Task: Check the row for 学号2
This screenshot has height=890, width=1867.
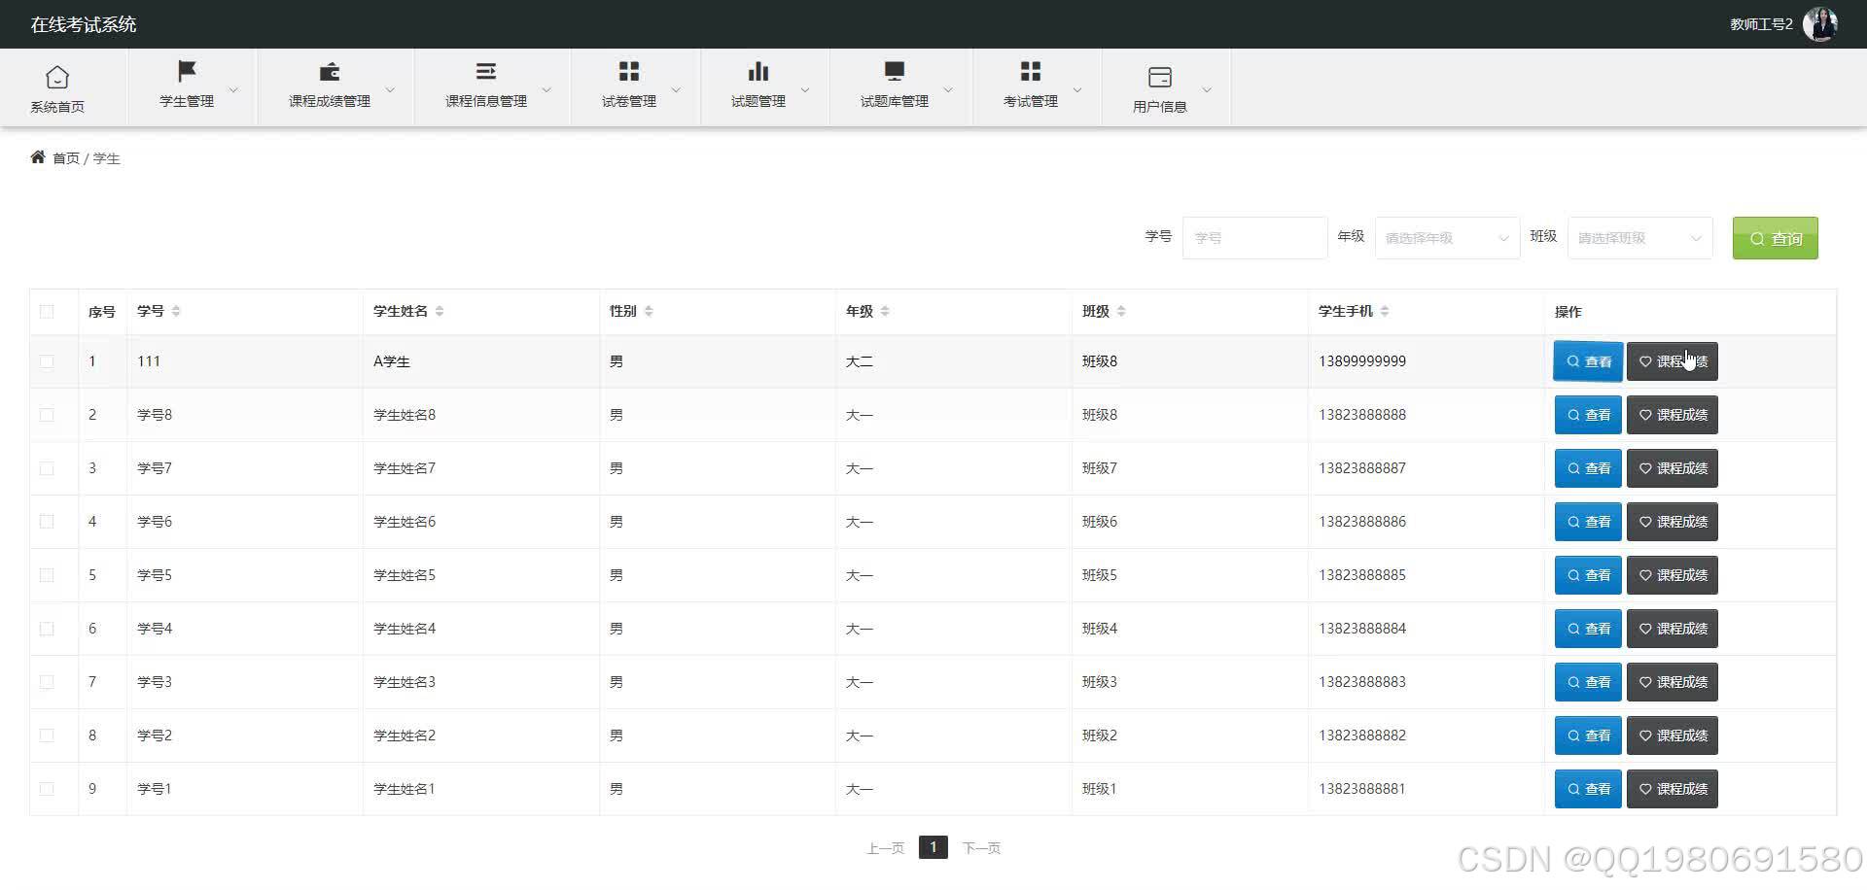Action: click(47, 736)
